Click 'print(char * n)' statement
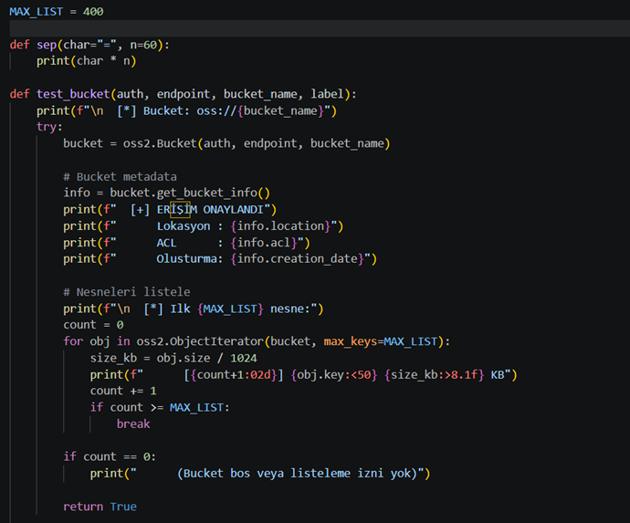Image resolution: width=630 pixels, height=523 pixels. coord(87,61)
